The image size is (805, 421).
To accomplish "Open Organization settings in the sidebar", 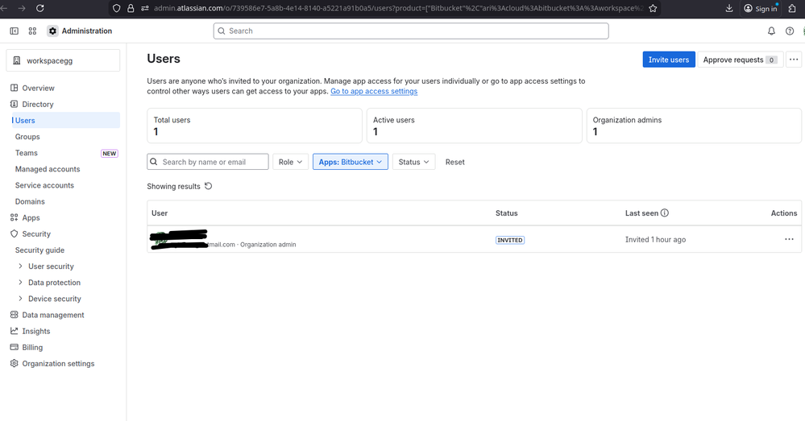I will pyautogui.click(x=58, y=364).
